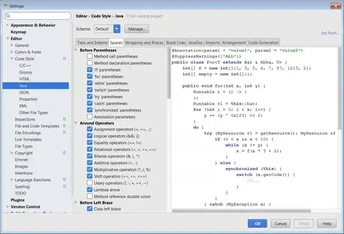Switch to Wrapping and Braces tab
Image resolution: width=344 pixels, height=234 pixels.
144,43
